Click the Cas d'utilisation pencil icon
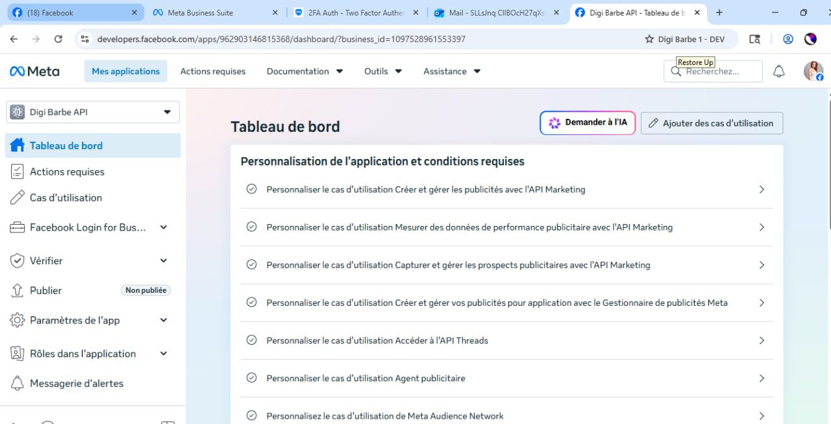The width and height of the screenshot is (831, 424). [18, 197]
